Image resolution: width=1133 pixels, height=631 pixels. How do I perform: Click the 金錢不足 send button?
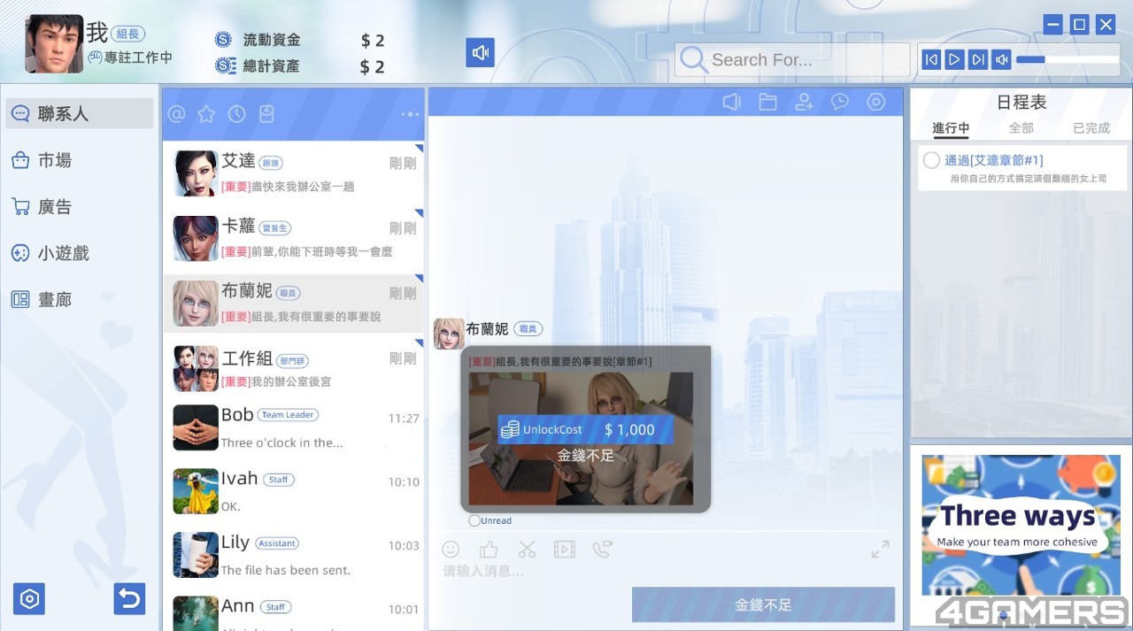(763, 605)
